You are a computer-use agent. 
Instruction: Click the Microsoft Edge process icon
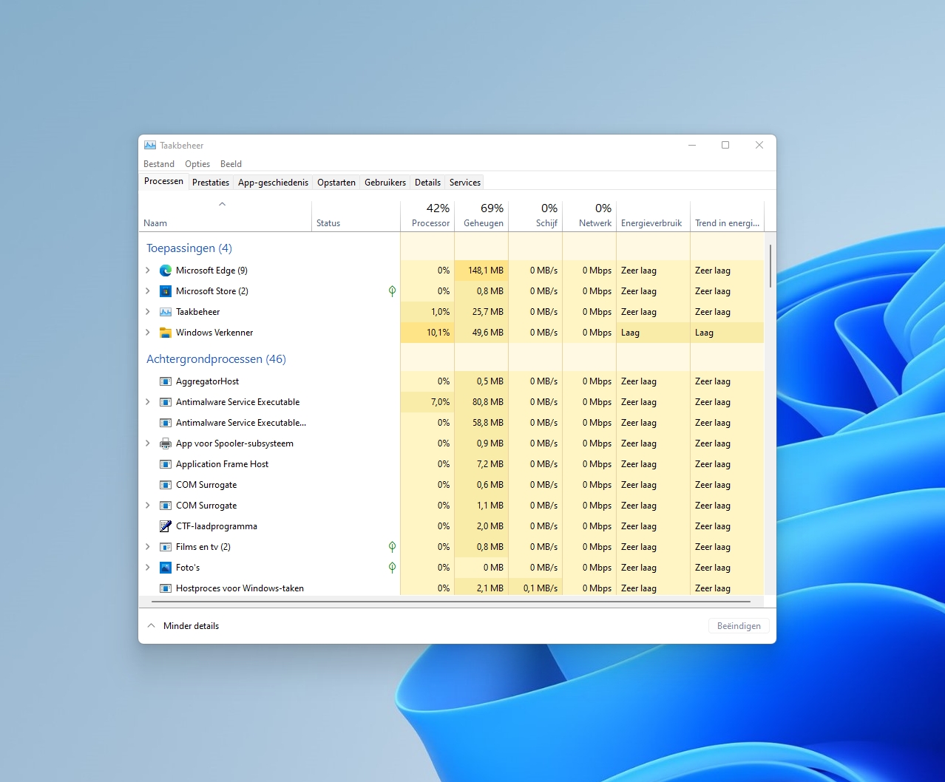[166, 271]
